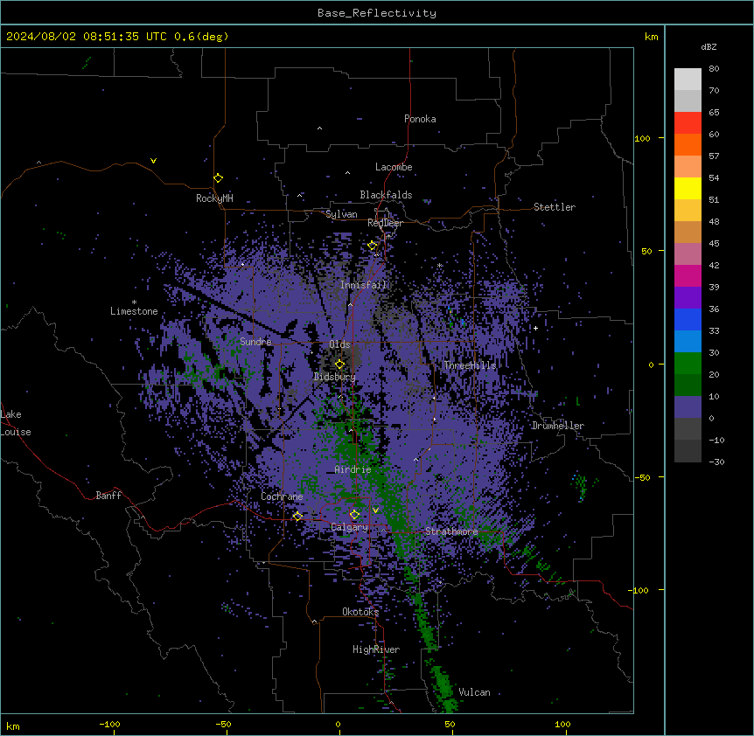Click the Base_Reflectivity title text
Viewport: 754px width, 736px height.
tap(377, 13)
